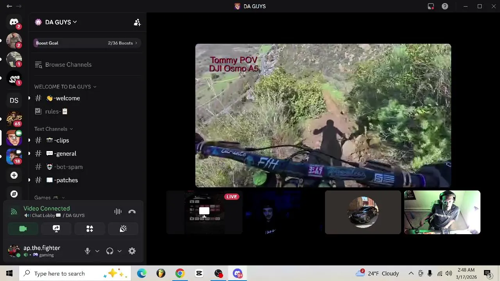This screenshot has height=281, width=500.
Task: Open the DS server icon
Action: [14, 100]
